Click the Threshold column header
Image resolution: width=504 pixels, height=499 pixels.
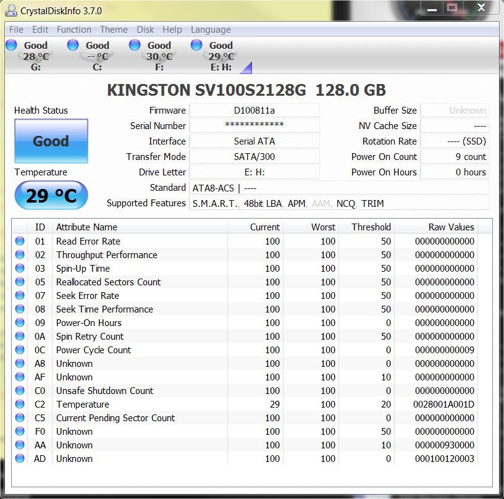[x=367, y=227]
